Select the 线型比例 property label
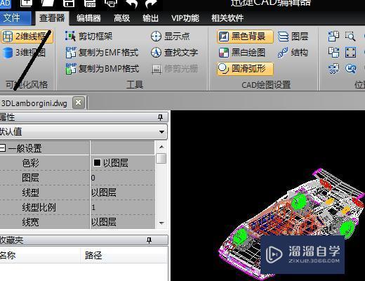This screenshot has width=365, height=281. [39, 207]
